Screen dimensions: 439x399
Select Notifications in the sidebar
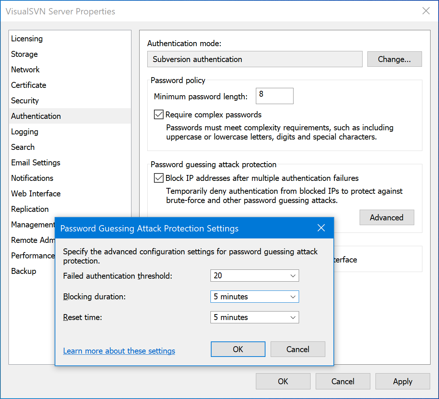point(70,178)
